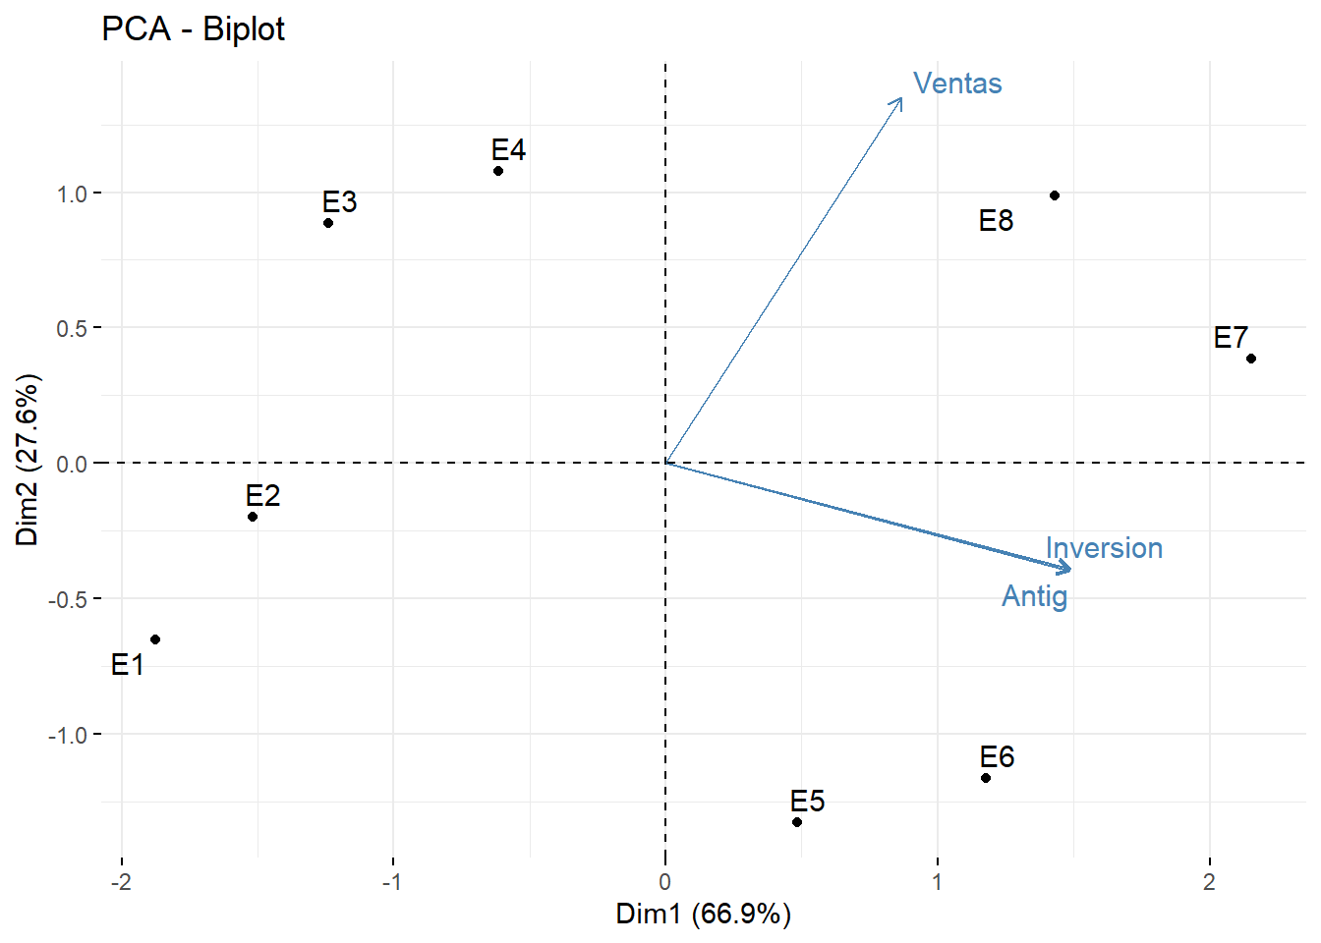The height and width of the screenshot is (943, 1321).
Task: Click the E4 data point dot
Action: (498, 171)
